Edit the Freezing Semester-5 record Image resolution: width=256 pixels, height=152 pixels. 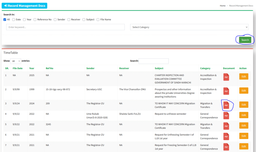pos(244,147)
